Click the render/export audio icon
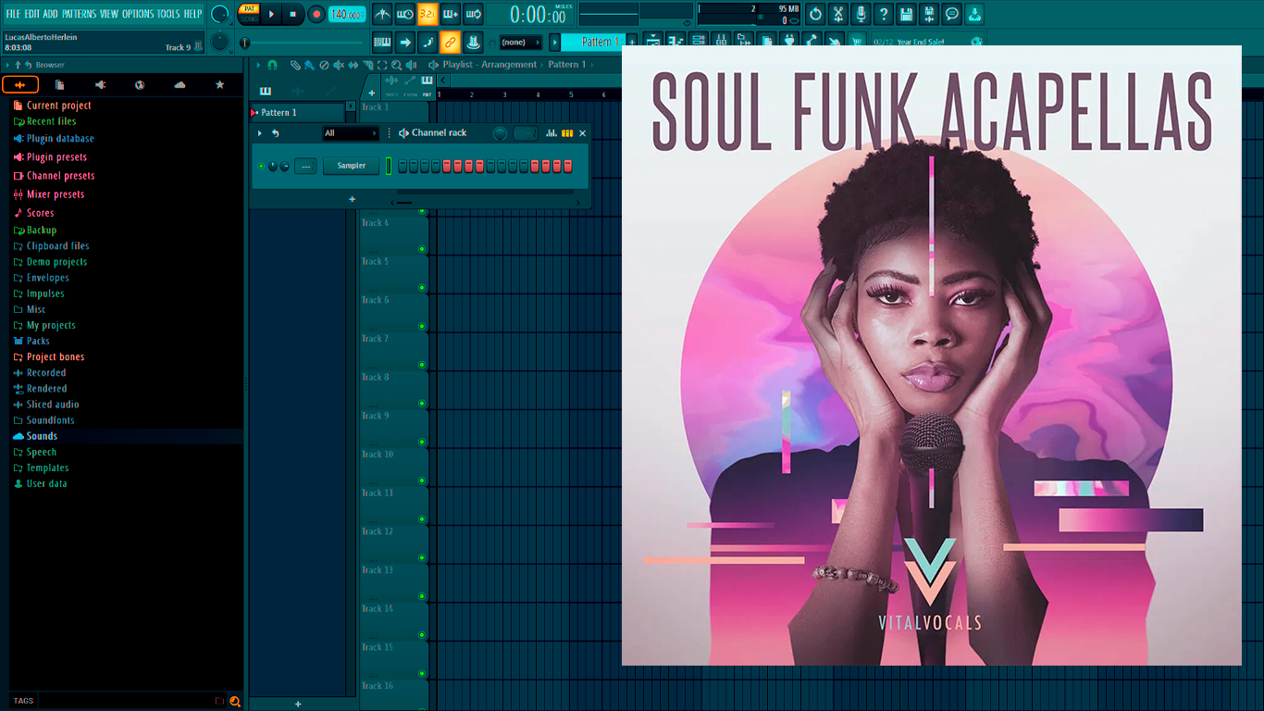This screenshot has width=1264, height=711. coord(929,14)
